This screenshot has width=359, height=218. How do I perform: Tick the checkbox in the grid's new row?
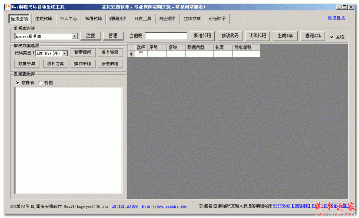[141, 54]
